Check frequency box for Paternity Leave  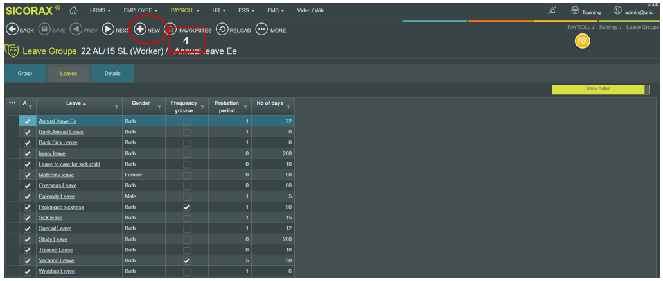click(x=186, y=196)
